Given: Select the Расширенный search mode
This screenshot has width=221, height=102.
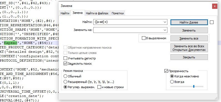Looking at the screenshot, I should tap(66, 82).
